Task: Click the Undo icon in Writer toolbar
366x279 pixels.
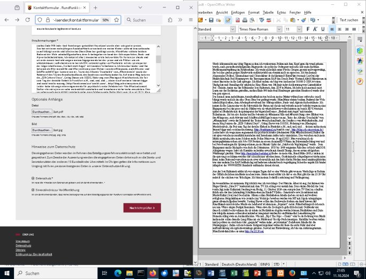Action: coord(313,20)
